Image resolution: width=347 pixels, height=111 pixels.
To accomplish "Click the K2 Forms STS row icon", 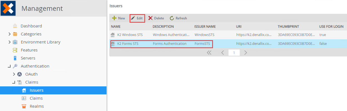I will pos(113,44).
